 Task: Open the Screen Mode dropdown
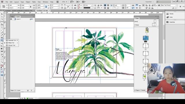(78, 2)
